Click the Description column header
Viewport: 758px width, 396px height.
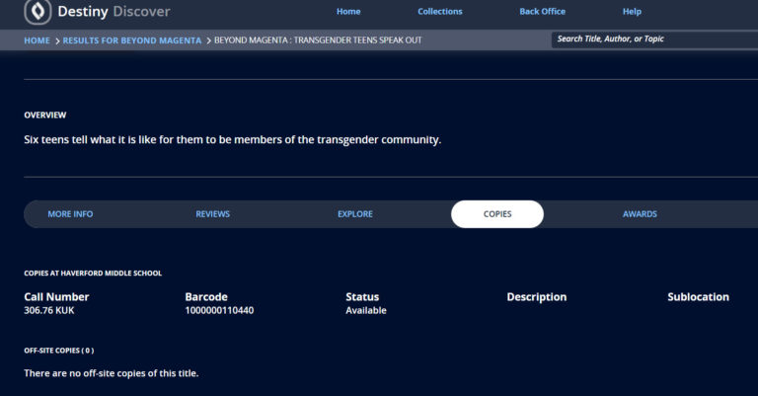click(x=537, y=297)
